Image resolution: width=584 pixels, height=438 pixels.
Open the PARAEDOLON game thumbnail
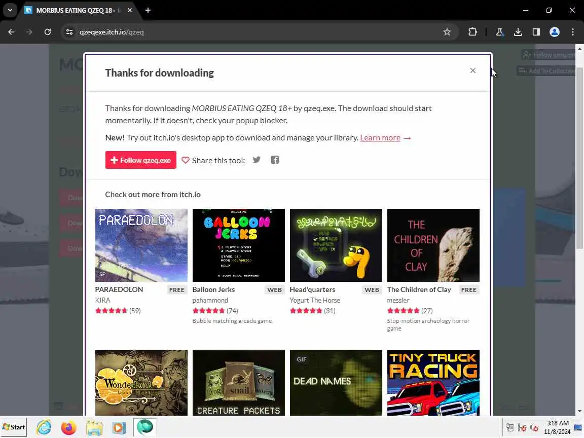(x=141, y=245)
